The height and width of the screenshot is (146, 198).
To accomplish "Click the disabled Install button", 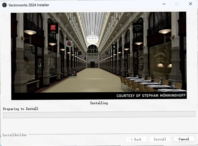I will pos(160,139).
